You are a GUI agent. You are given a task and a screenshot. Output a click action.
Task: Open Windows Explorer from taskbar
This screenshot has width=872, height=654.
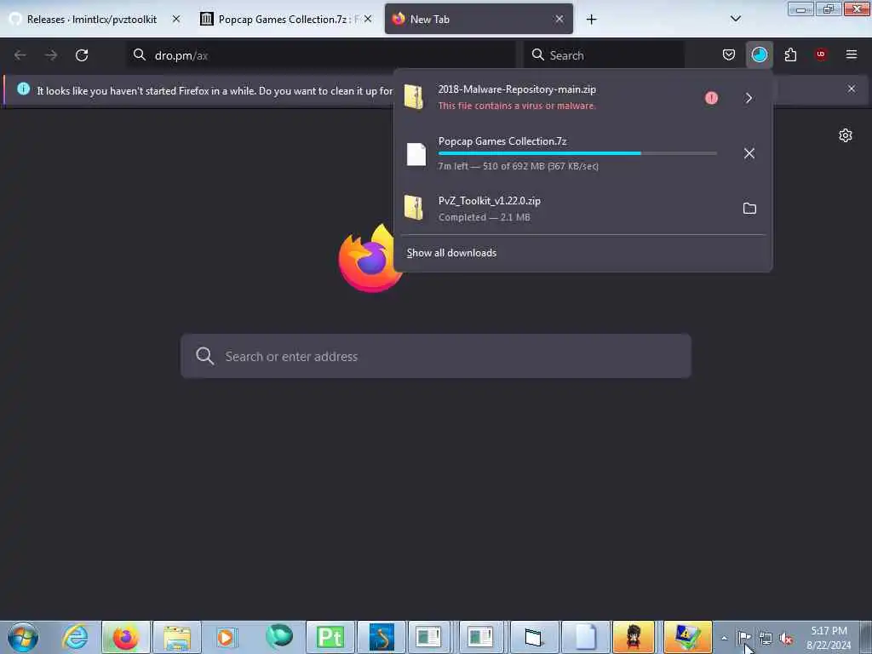coord(177,637)
